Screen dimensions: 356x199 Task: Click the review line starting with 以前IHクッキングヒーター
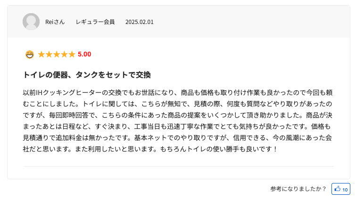(177, 92)
